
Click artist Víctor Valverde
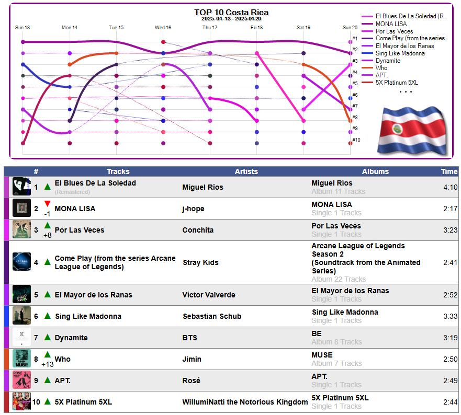pyautogui.click(x=209, y=295)
